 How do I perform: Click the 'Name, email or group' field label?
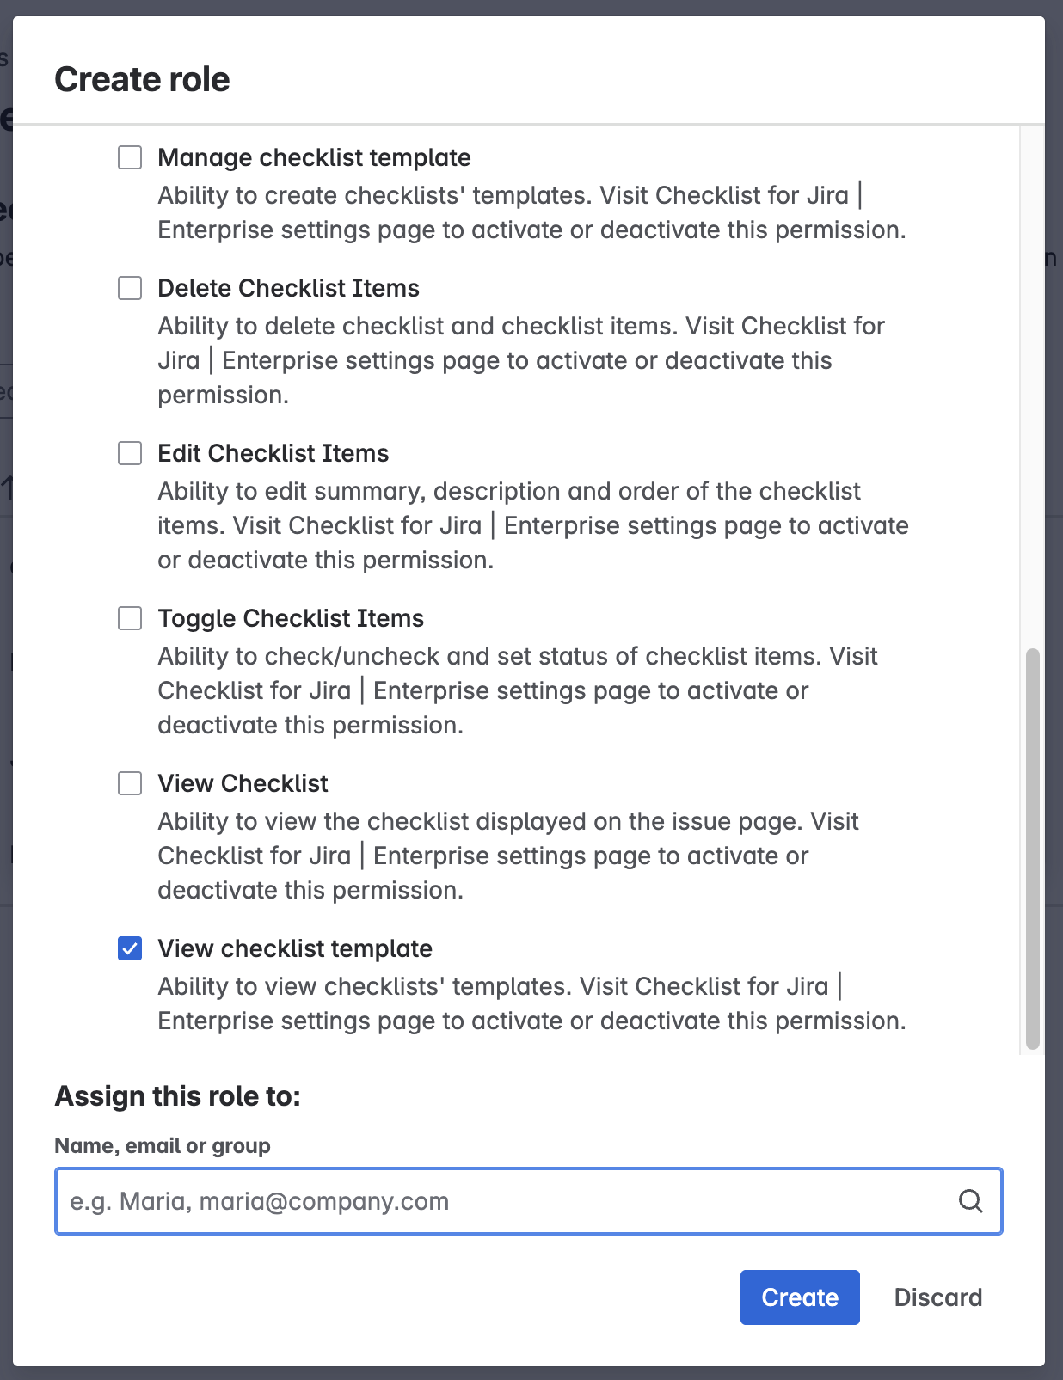(163, 1145)
